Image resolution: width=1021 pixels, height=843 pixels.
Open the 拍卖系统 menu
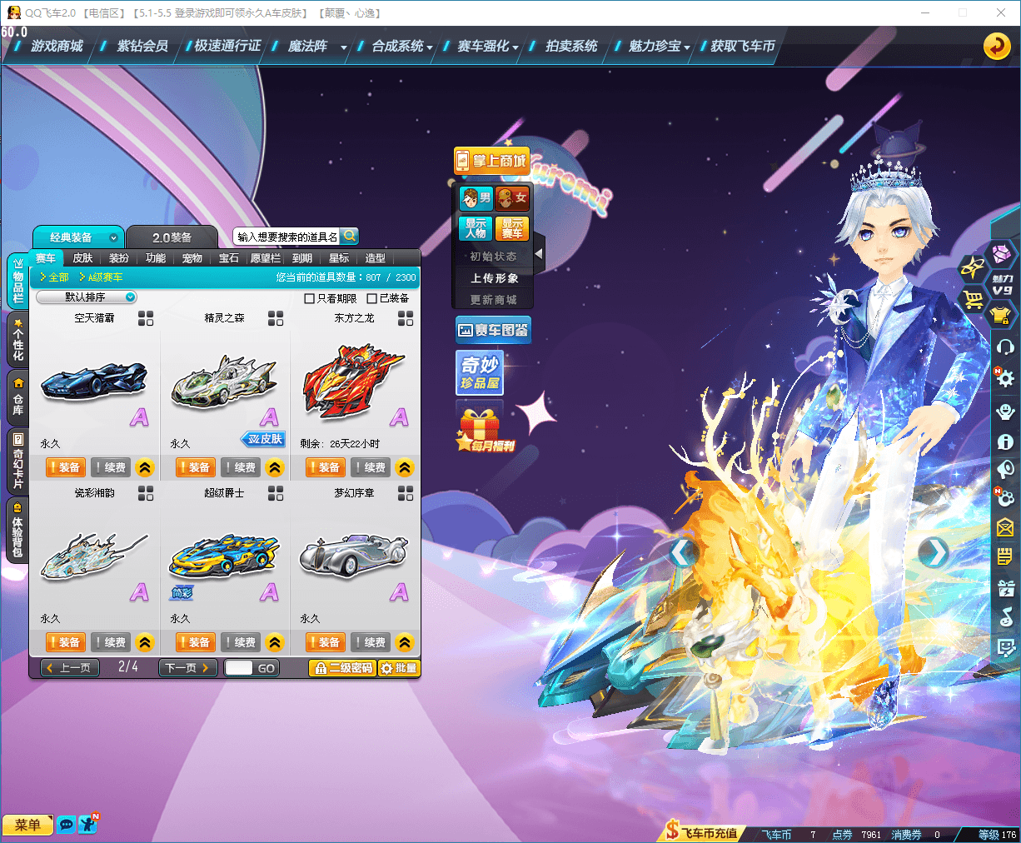pyautogui.click(x=571, y=47)
